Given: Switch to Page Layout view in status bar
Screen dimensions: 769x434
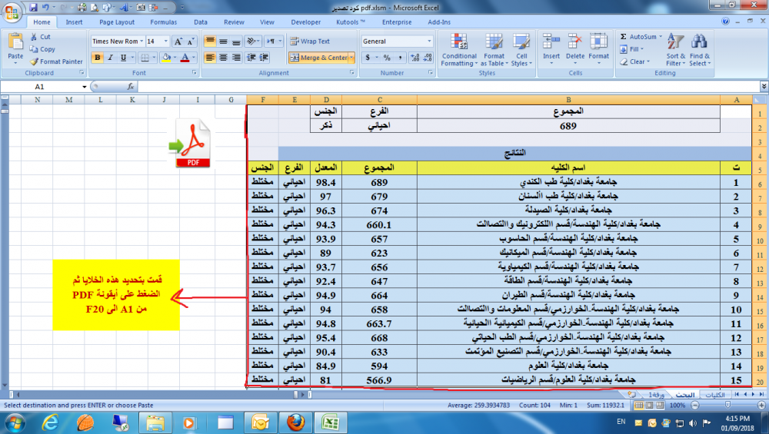Looking at the screenshot, I should [x=649, y=405].
